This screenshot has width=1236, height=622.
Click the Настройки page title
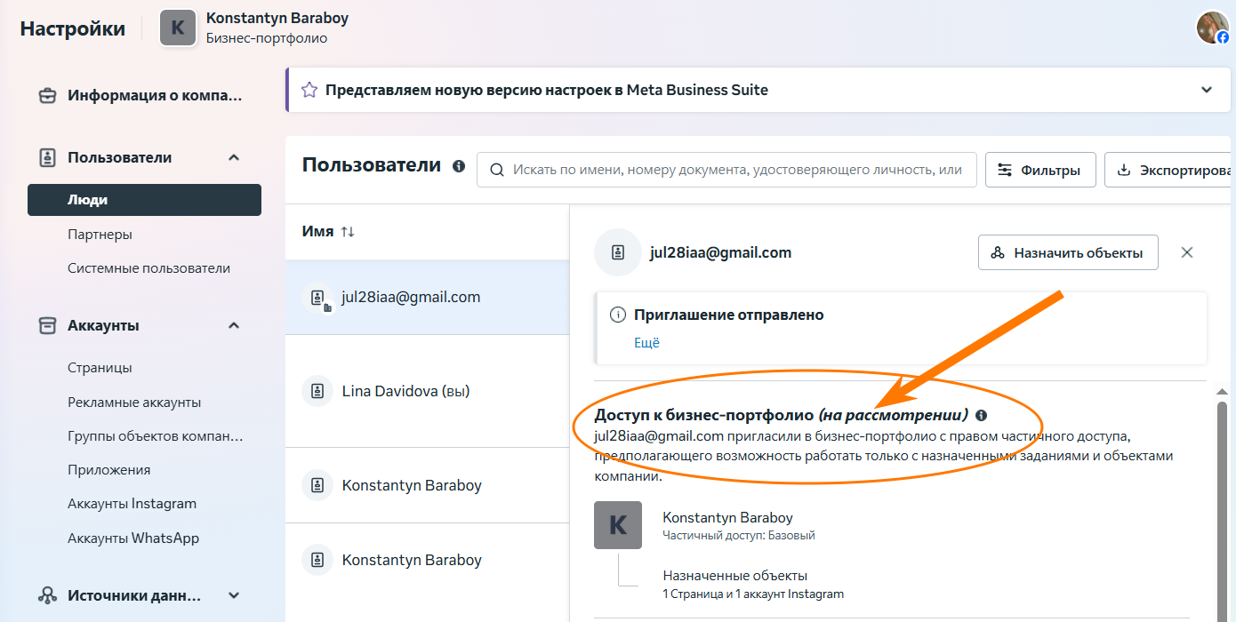pos(73,28)
